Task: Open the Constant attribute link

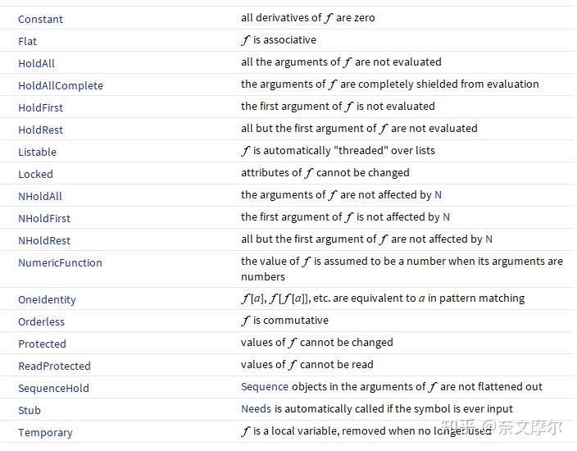Action: pyautogui.click(x=40, y=19)
